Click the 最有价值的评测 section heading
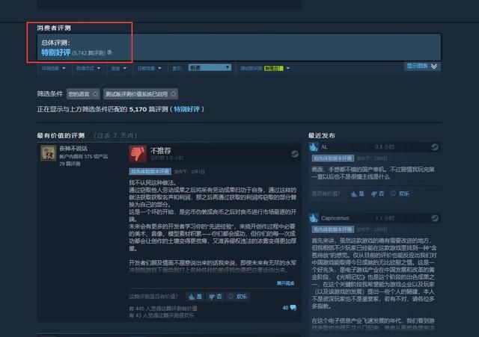Image resolution: width=479 pixels, height=337 pixels. pos(61,135)
